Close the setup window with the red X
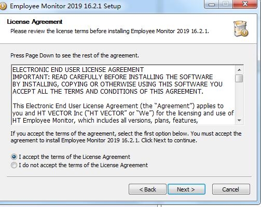261x207 pixels. (245, 4)
